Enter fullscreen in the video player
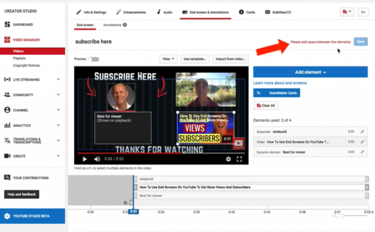 coord(240,159)
